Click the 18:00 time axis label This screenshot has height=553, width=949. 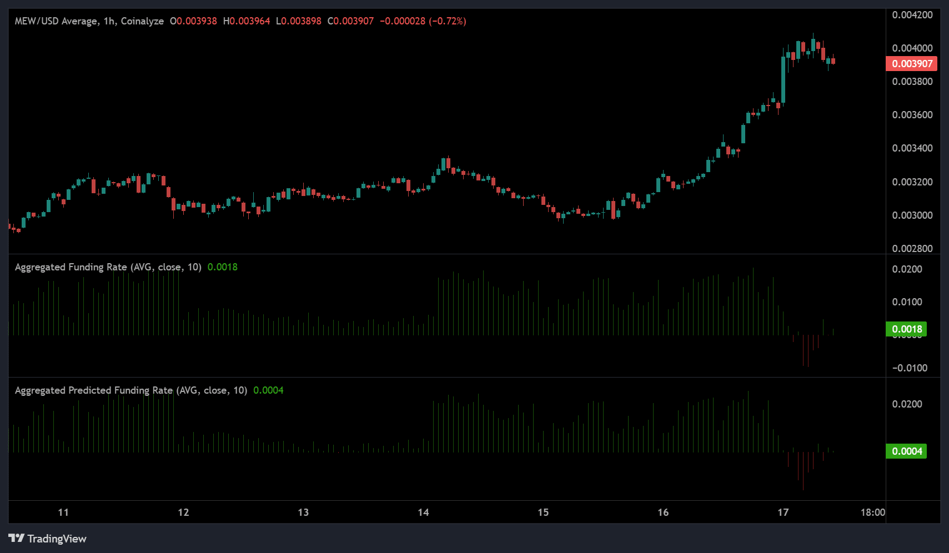click(x=872, y=512)
